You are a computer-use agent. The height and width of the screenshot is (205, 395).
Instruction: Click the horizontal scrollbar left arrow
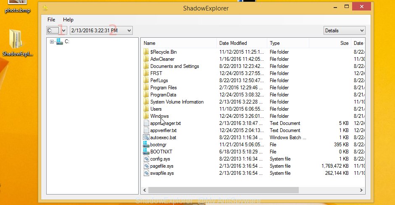coord(145,190)
